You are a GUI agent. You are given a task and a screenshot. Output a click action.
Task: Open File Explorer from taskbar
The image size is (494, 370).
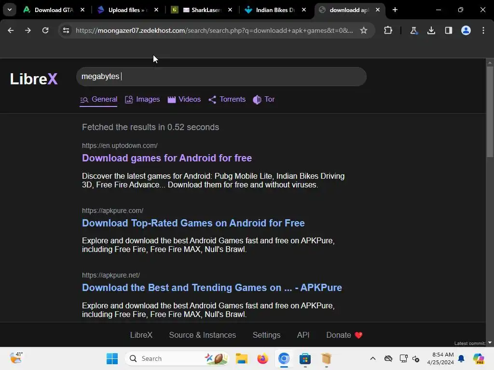click(x=242, y=358)
